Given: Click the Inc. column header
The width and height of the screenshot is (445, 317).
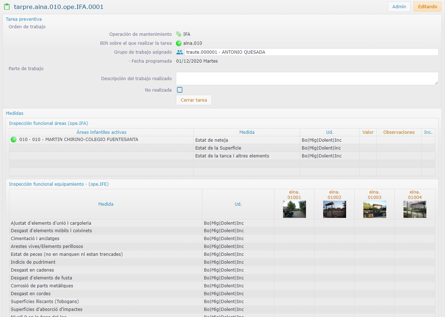Looking at the screenshot, I should [x=428, y=132].
